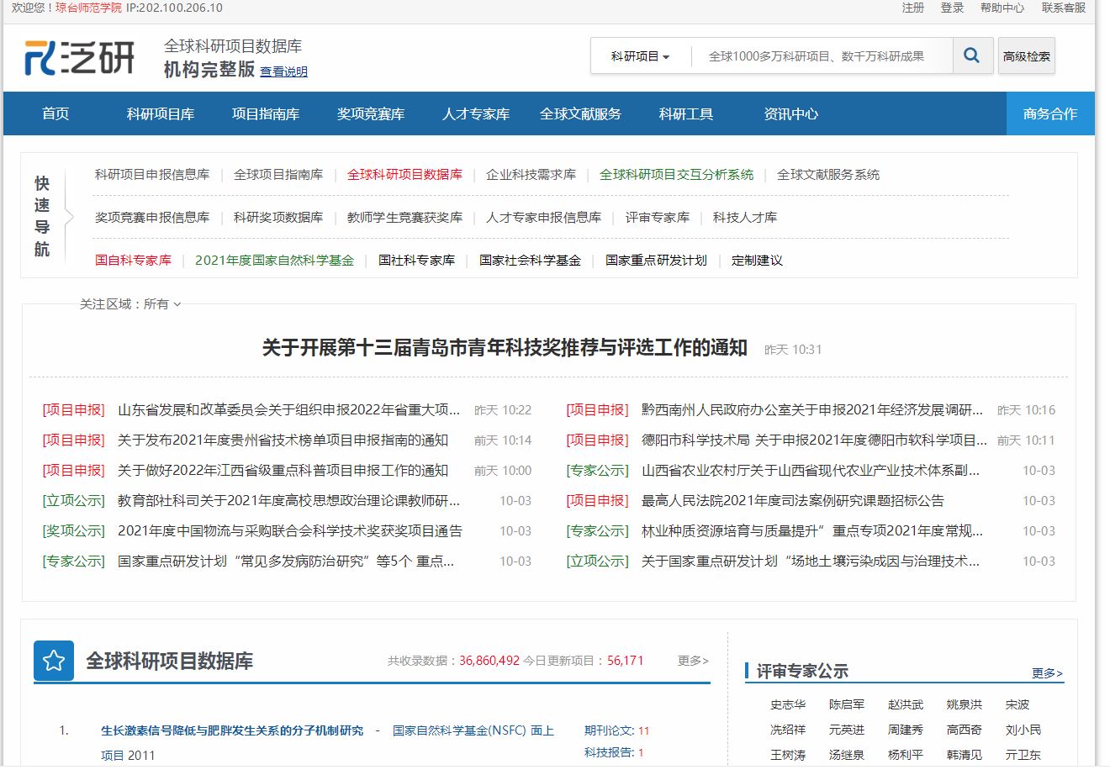Image resolution: width=1110 pixels, height=775 pixels.
Task: Type in the research project search field
Action: click(820, 56)
